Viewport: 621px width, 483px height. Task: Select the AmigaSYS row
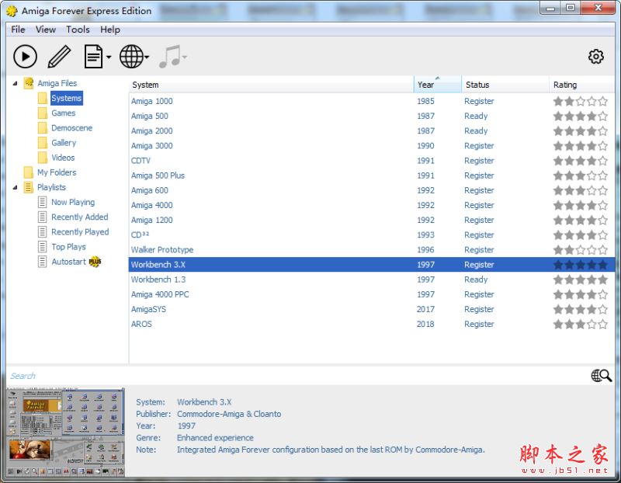coord(372,309)
